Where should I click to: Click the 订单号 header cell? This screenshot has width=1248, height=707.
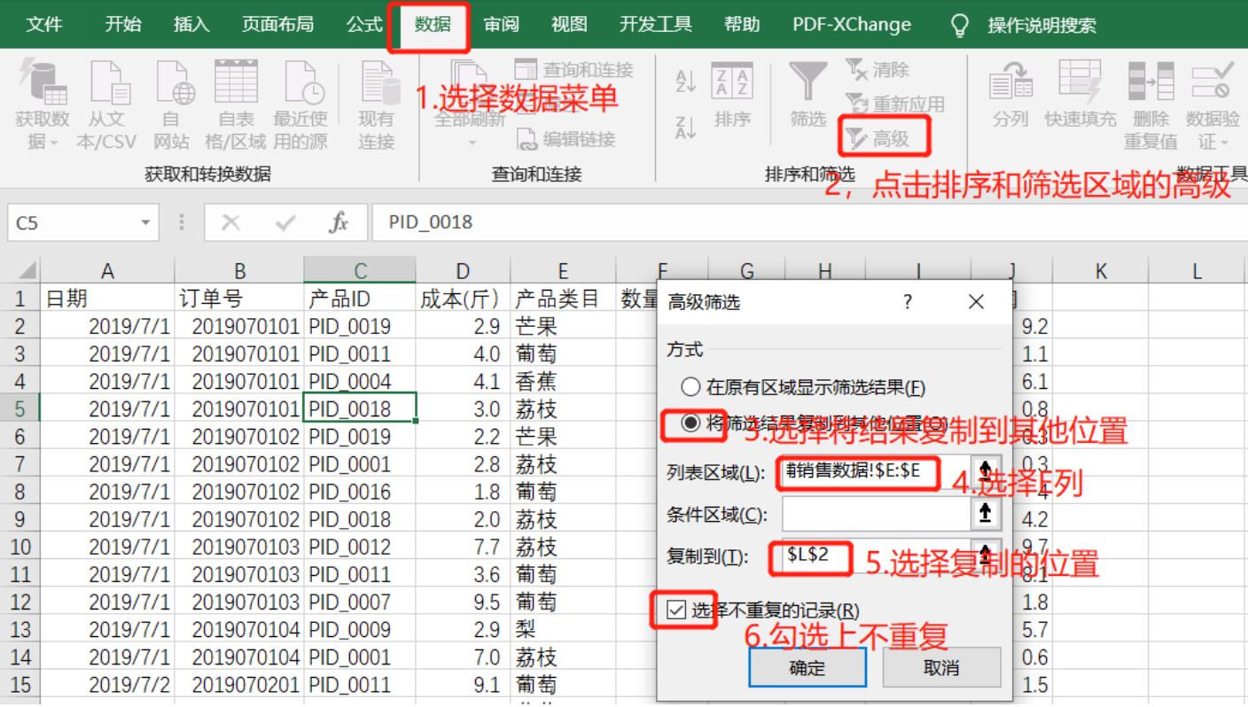(x=239, y=299)
